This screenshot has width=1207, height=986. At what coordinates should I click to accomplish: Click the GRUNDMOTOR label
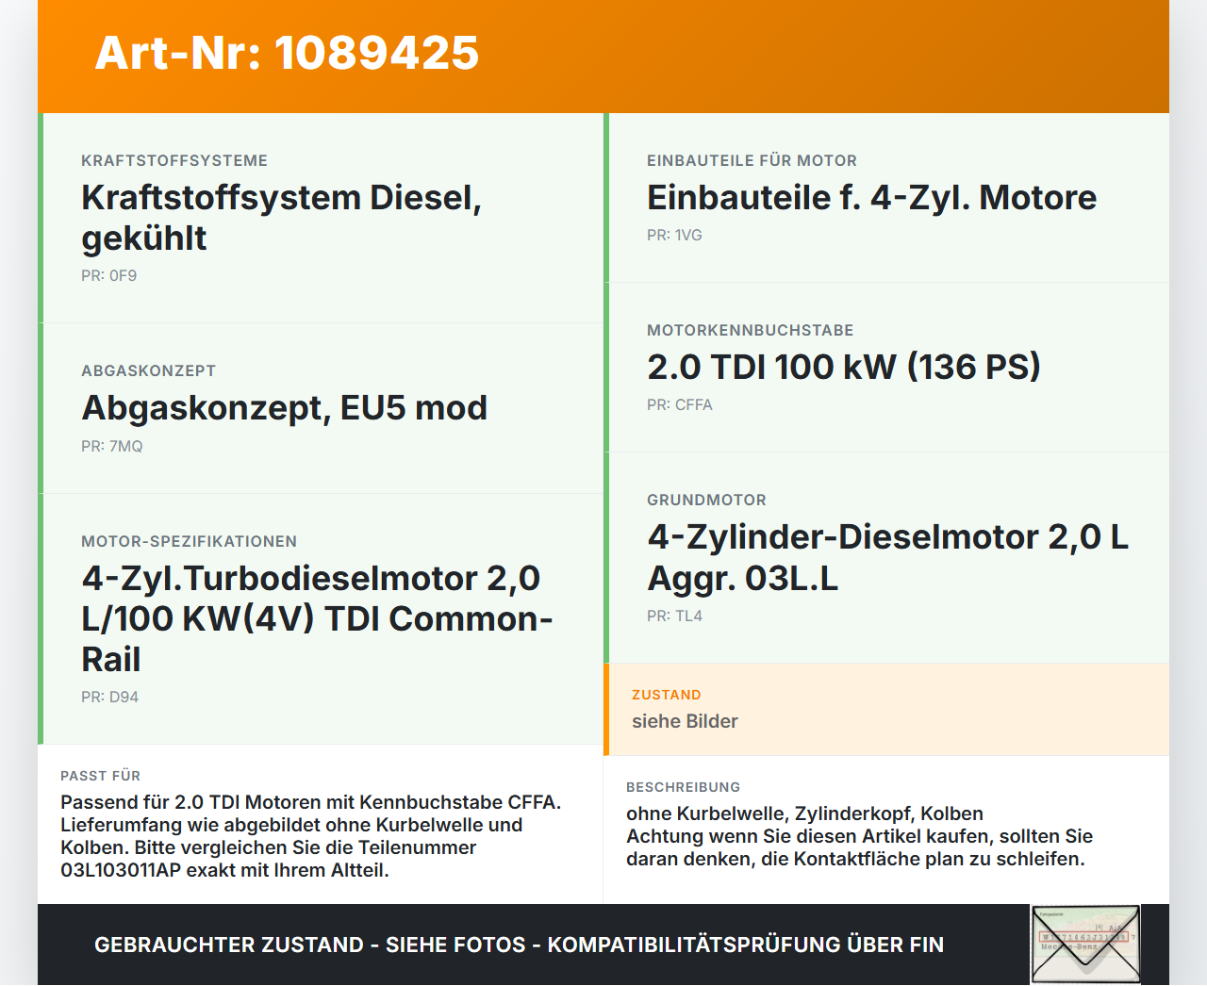click(x=707, y=501)
